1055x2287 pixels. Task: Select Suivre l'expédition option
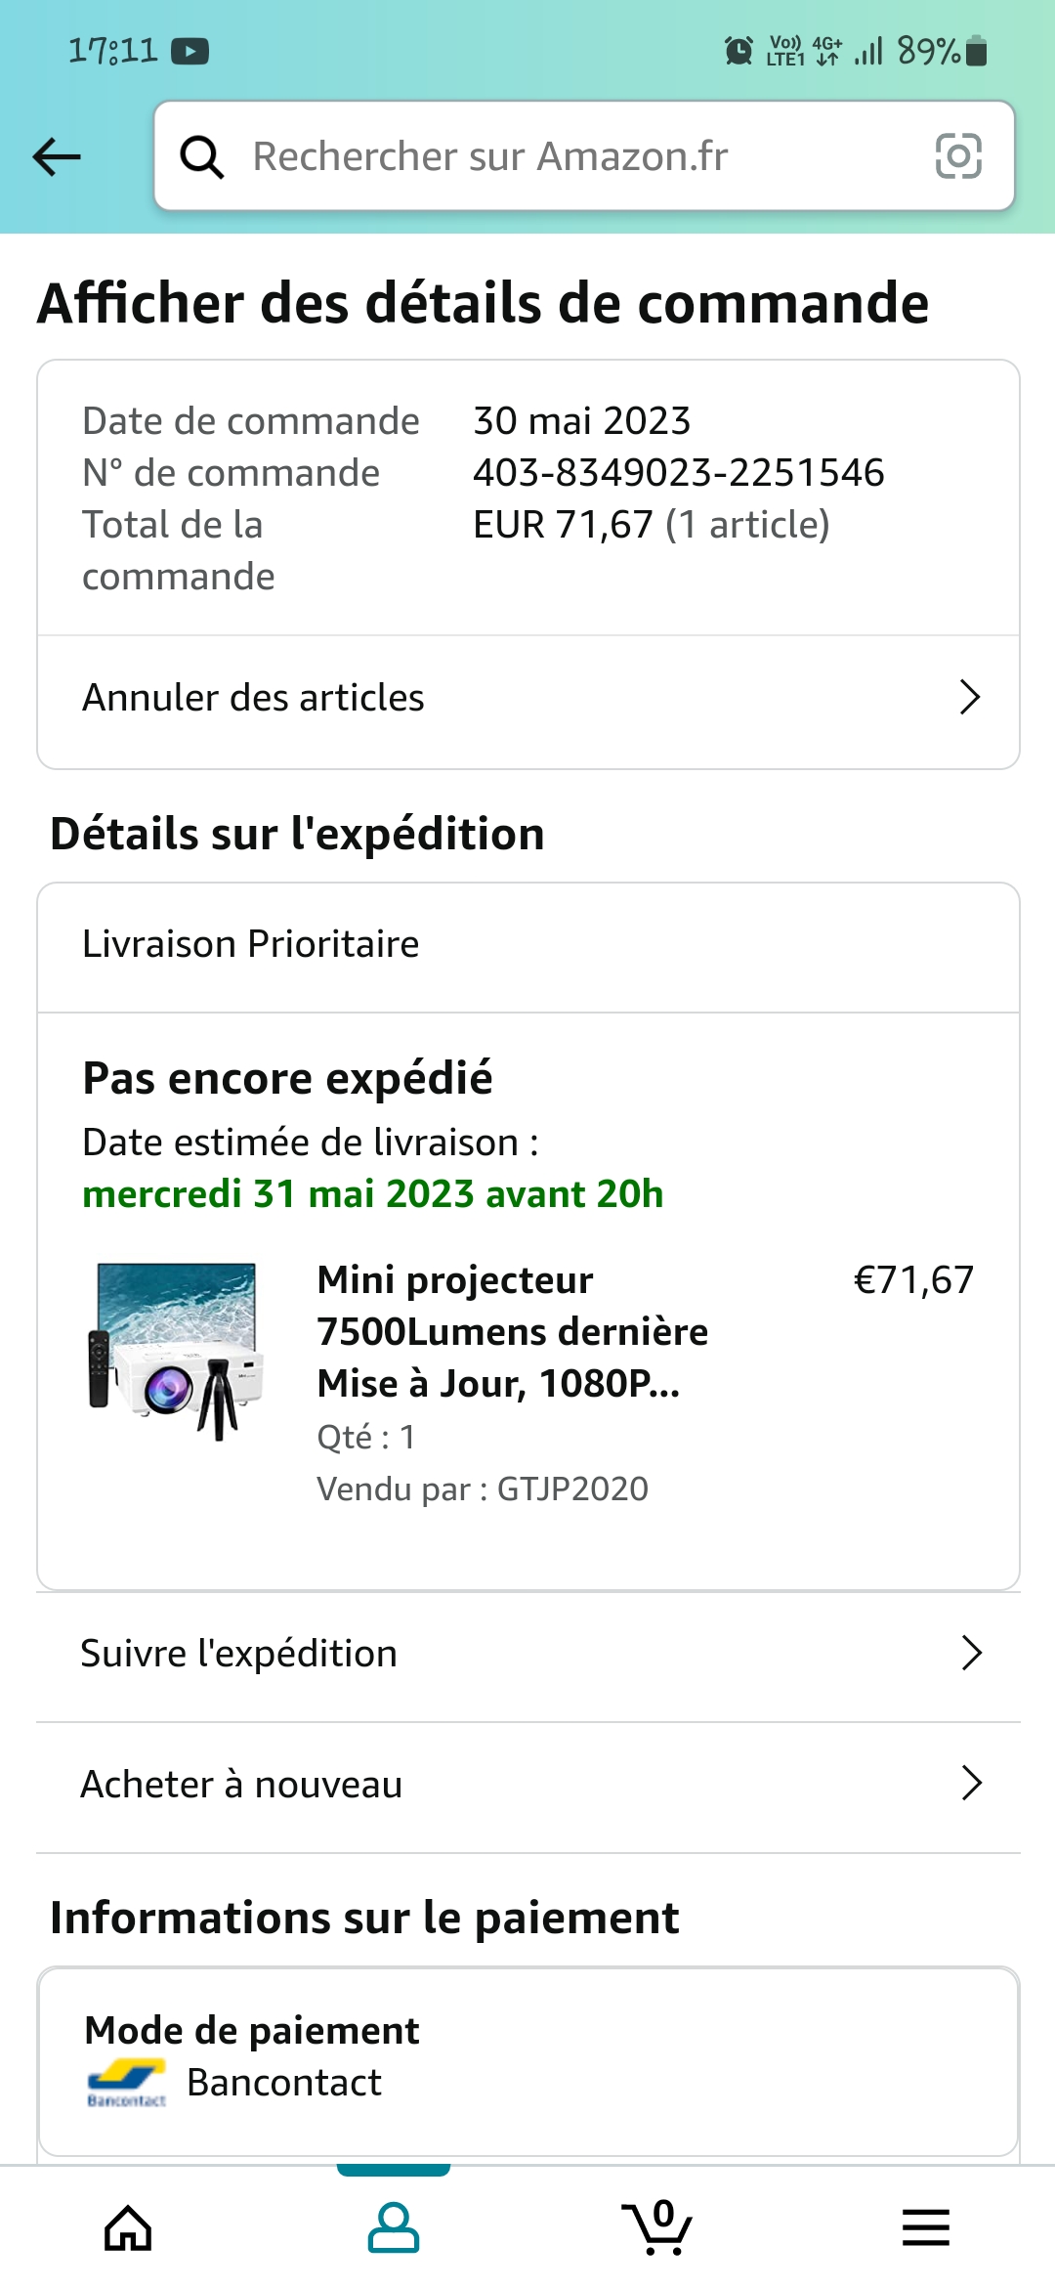(x=239, y=1654)
